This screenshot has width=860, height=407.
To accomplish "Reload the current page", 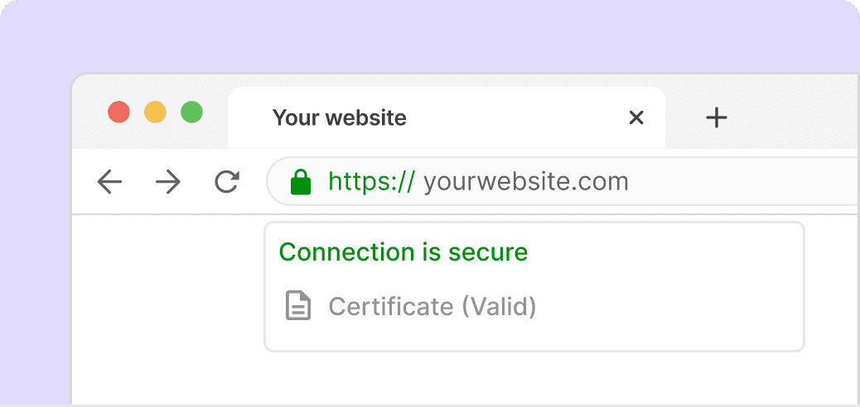I will (x=226, y=182).
